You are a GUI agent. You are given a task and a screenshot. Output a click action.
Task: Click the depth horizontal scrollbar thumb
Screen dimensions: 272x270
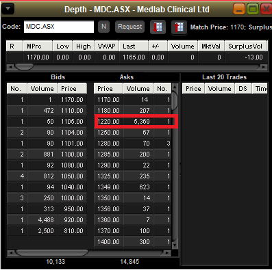(x=52, y=253)
